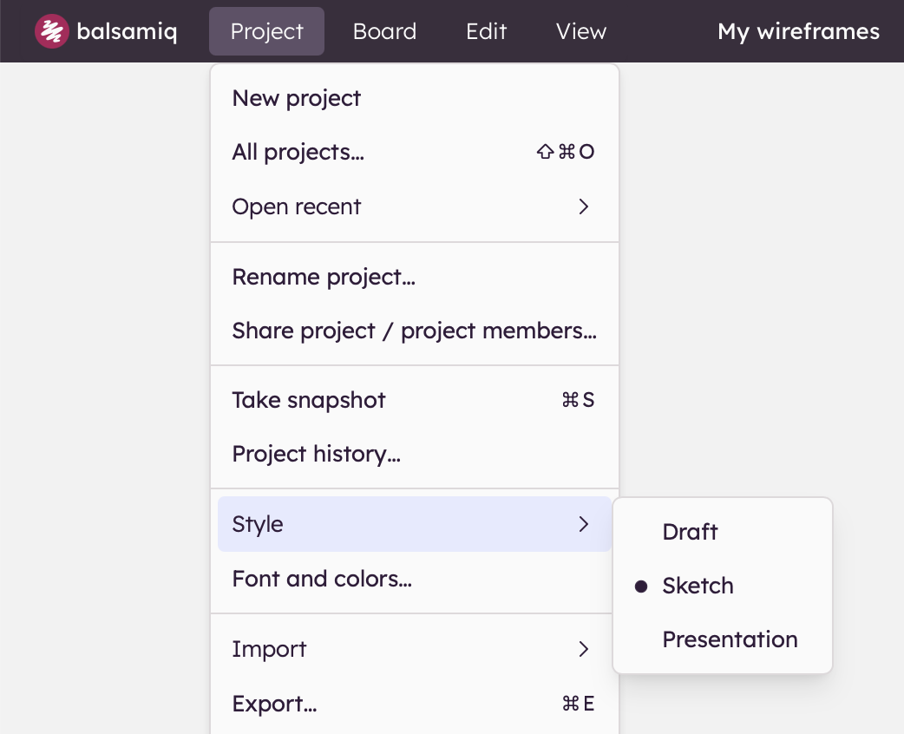Open the Edit menu

click(486, 31)
